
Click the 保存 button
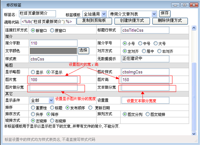coord(165,14)
